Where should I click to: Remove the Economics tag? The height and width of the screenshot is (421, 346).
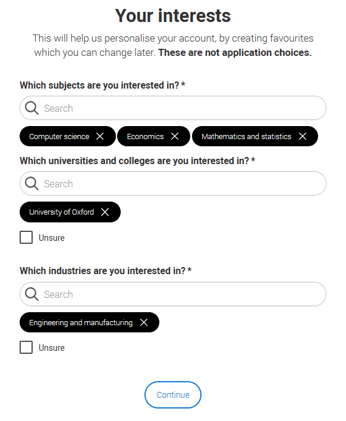(x=175, y=136)
